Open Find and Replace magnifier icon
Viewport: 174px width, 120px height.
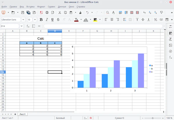pos(108,12)
